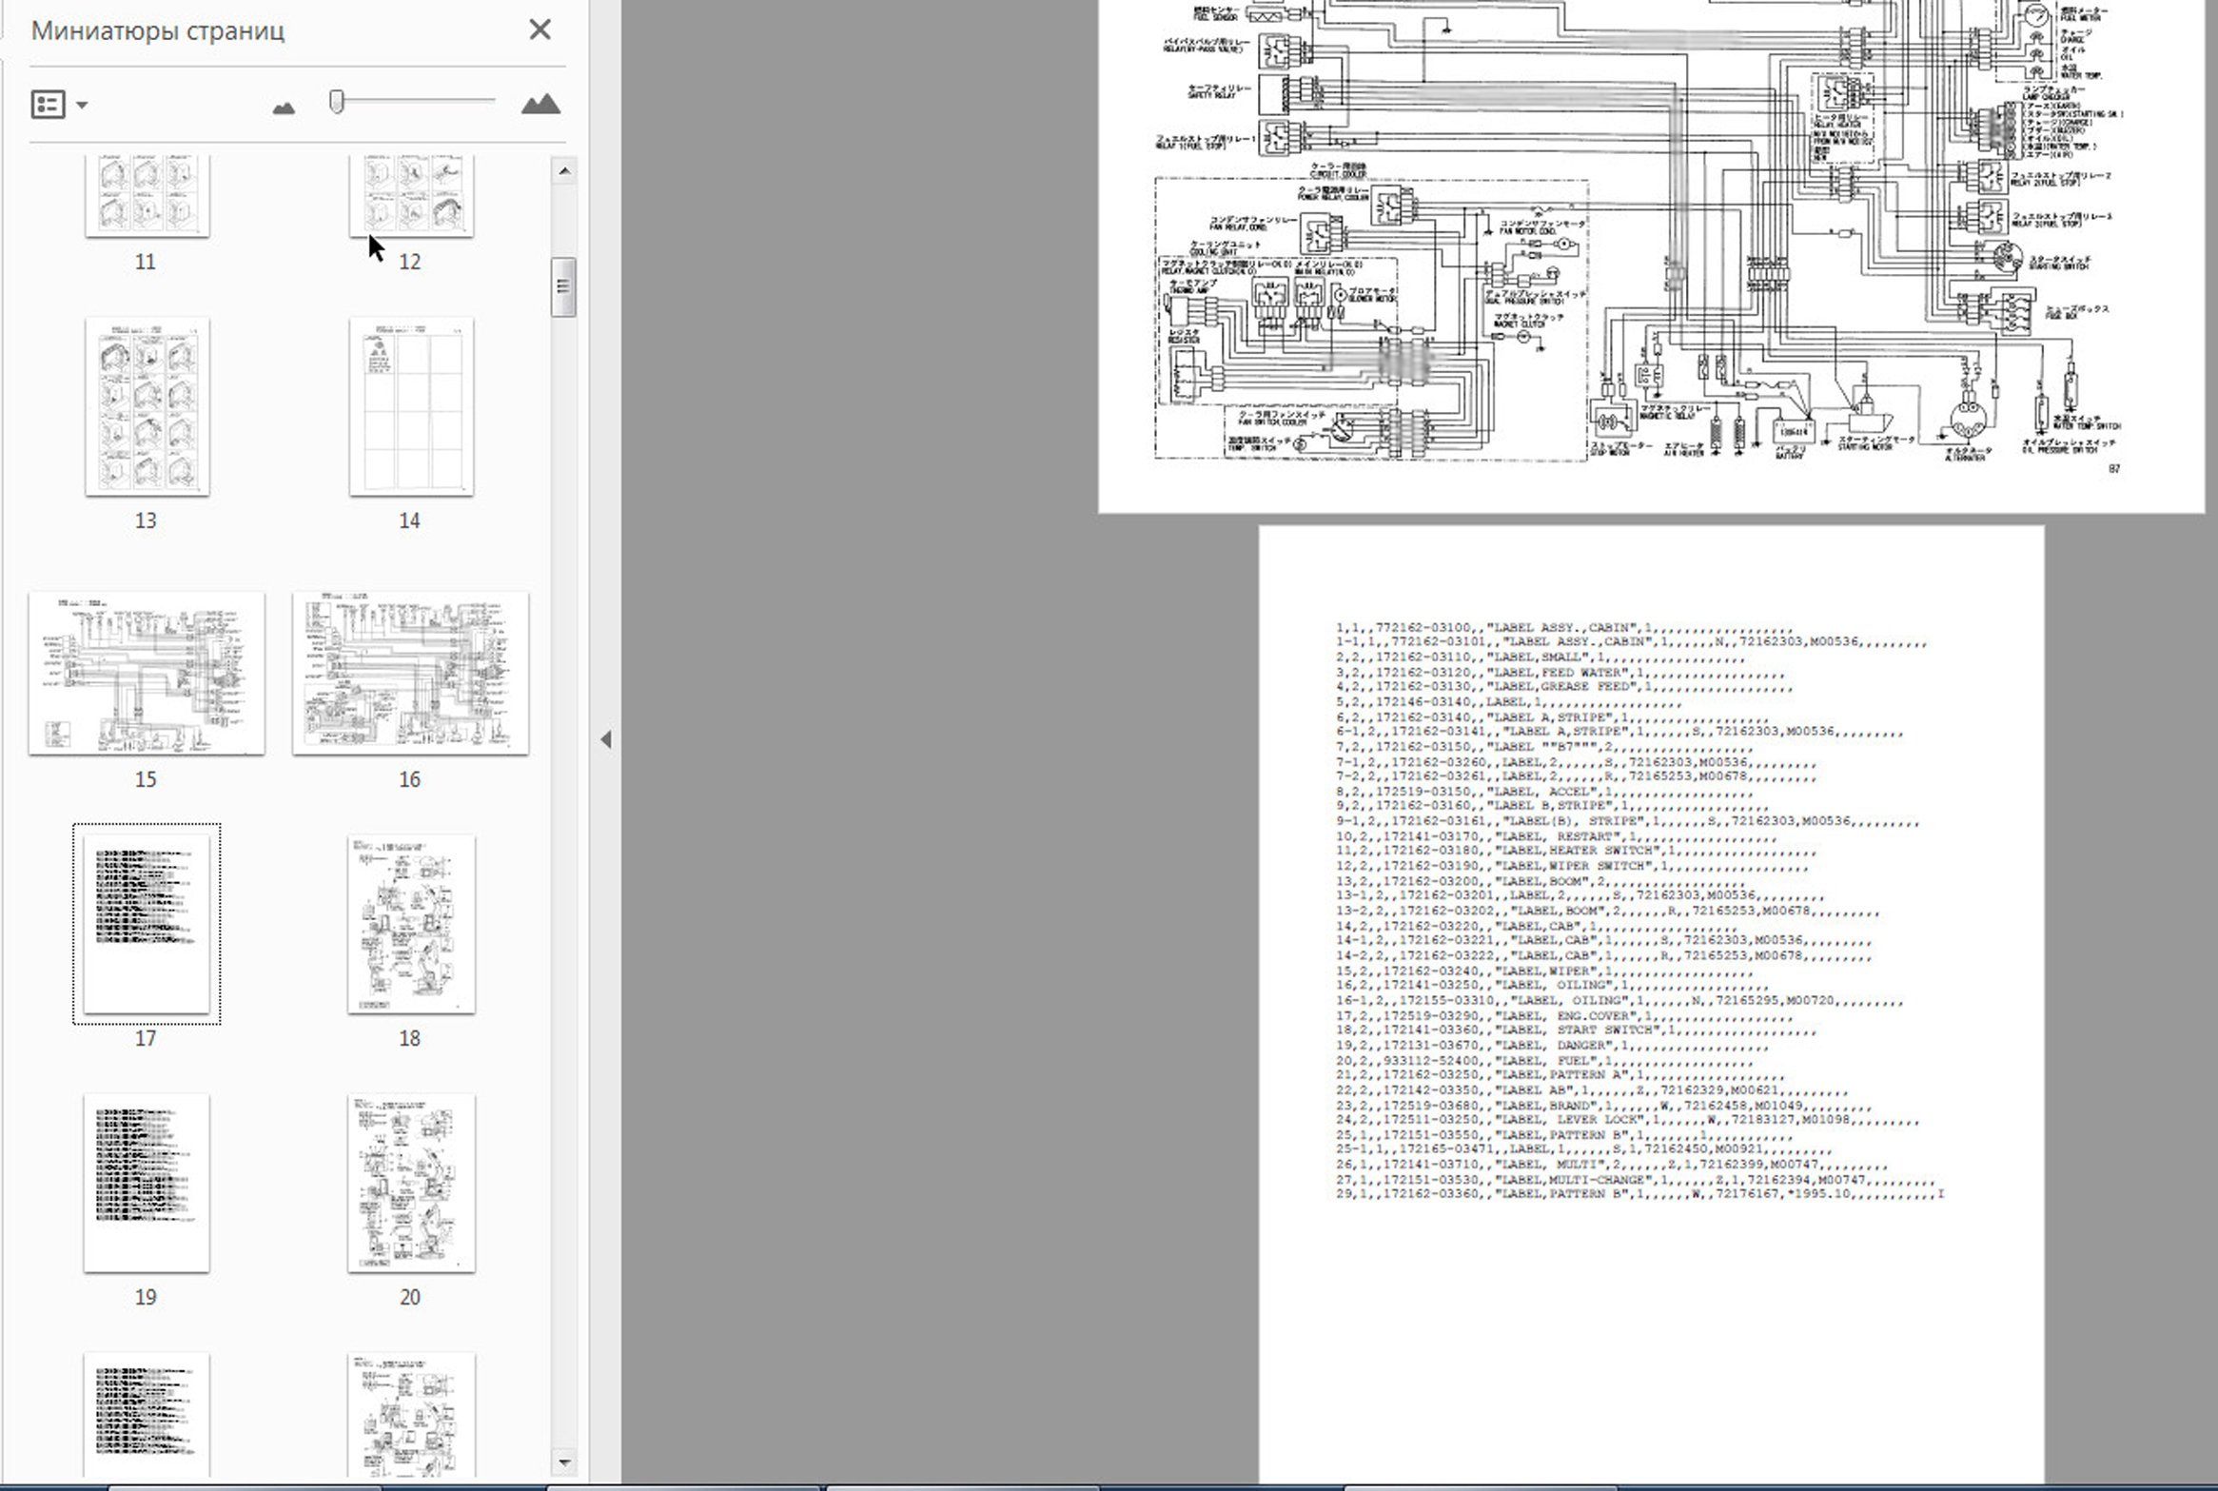The height and width of the screenshot is (1491, 2218).
Task: Collapse the side panel with arrow
Action: tap(606, 739)
